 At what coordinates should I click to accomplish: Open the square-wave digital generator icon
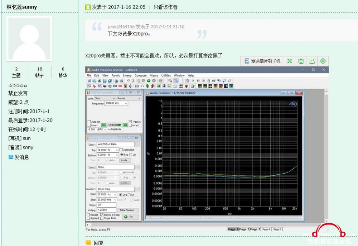point(100,86)
